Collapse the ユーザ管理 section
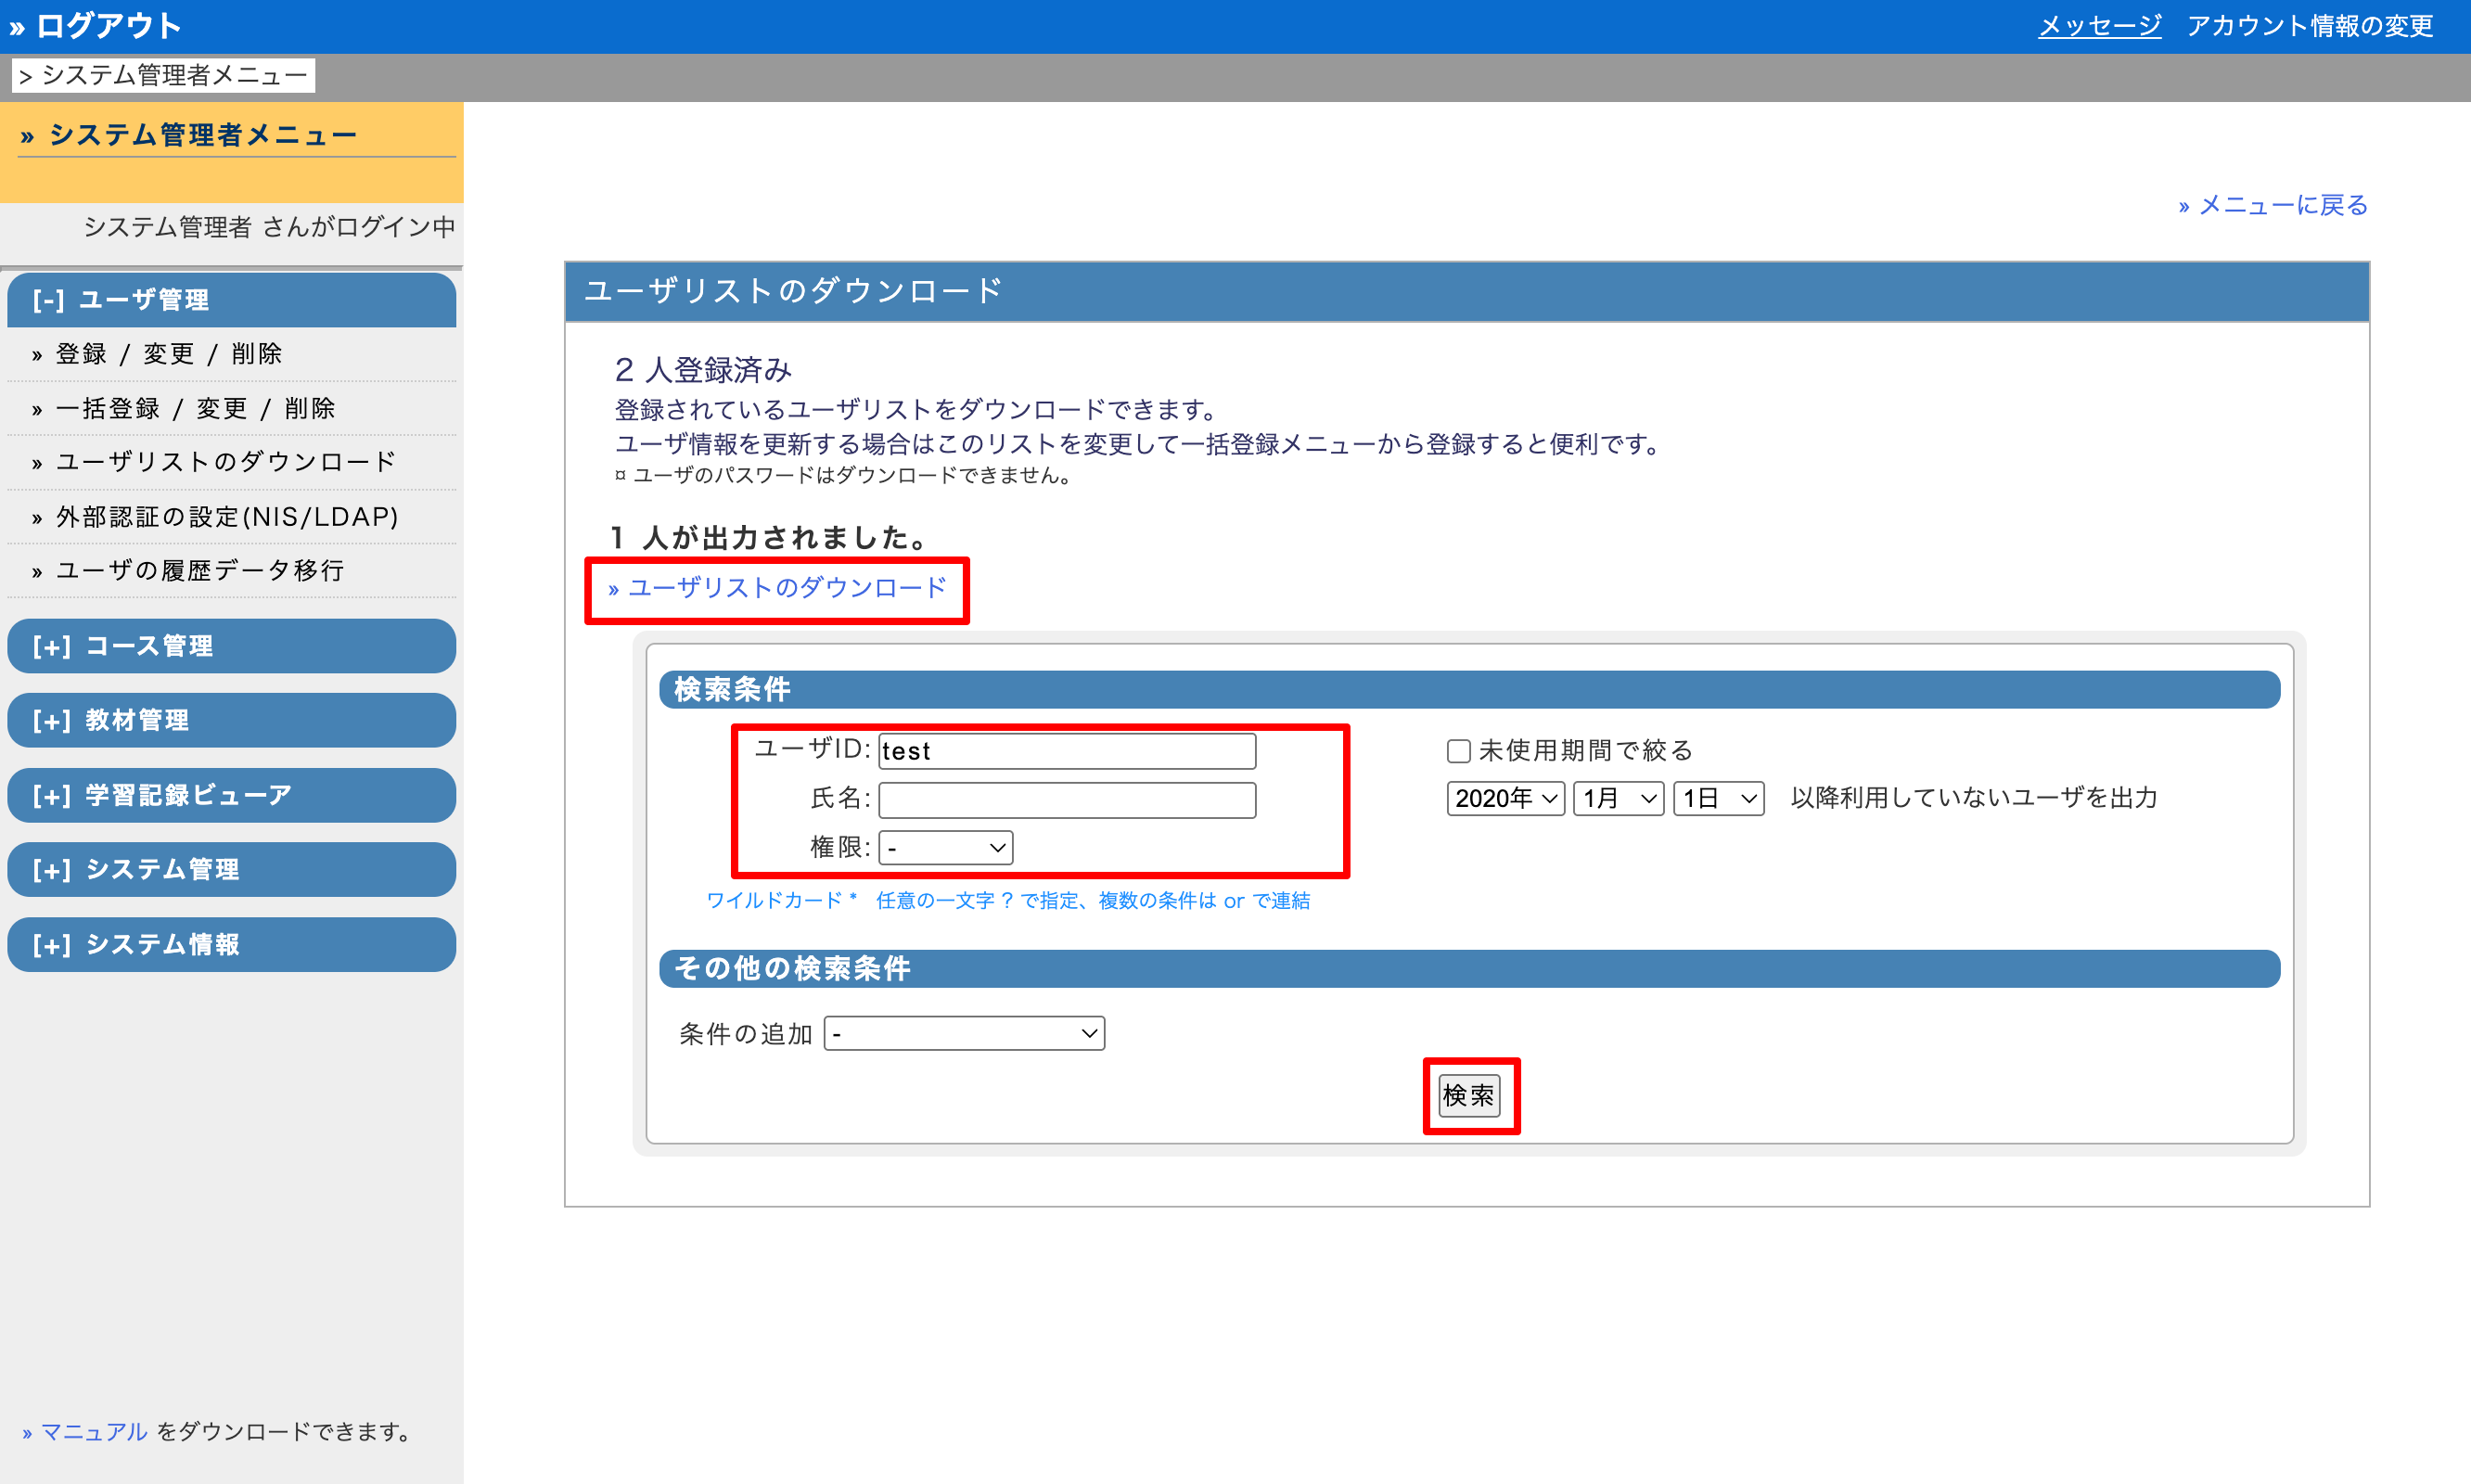This screenshot has width=2471, height=1484. (231, 300)
